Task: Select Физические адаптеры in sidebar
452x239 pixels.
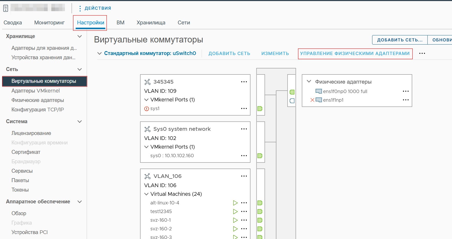Action: coord(38,100)
